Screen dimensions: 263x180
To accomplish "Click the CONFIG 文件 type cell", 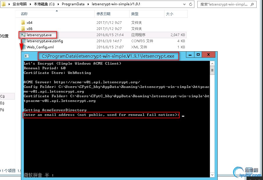I will (x=142, y=41).
